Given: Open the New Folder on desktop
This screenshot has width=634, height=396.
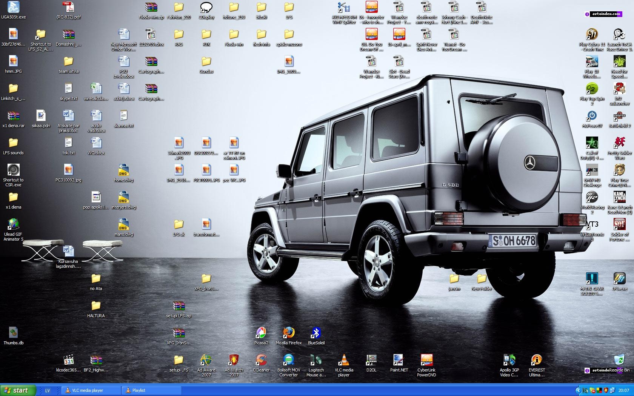Looking at the screenshot, I should (x=482, y=278).
